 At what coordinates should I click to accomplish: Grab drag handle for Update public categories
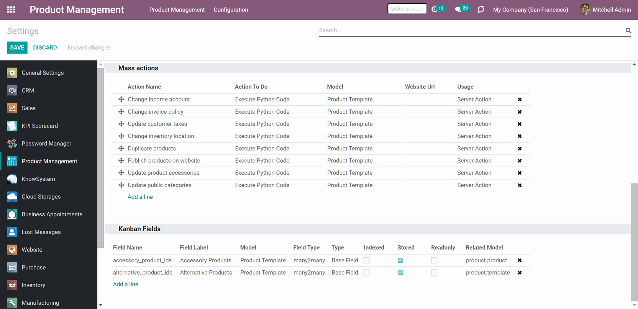coord(121,185)
